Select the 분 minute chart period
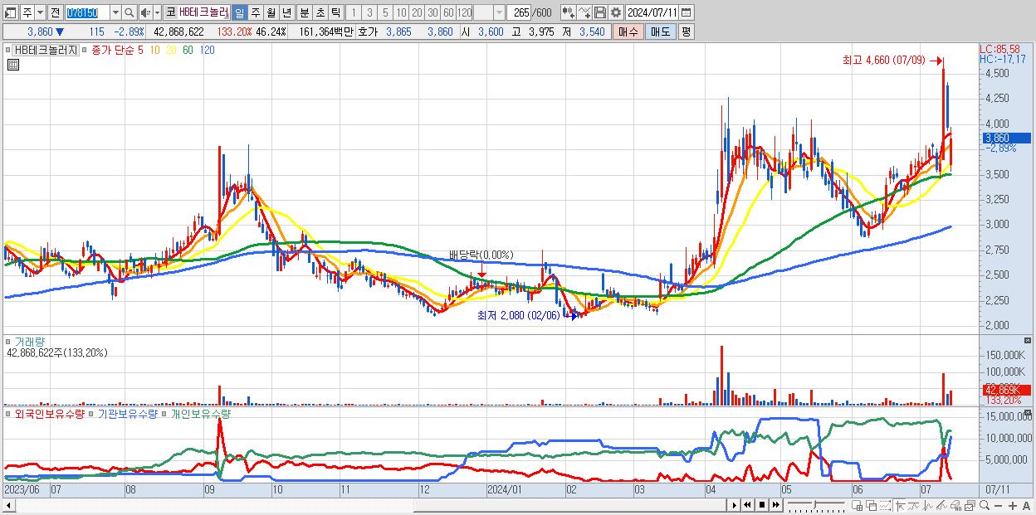Image resolution: width=1036 pixels, height=515 pixels. coord(305,12)
